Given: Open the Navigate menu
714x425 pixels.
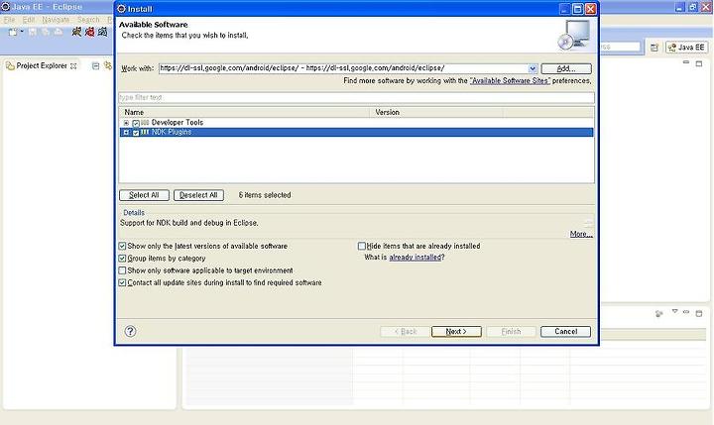Looking at the screenshot, I should pyautogui.click(x=56, y=20).
